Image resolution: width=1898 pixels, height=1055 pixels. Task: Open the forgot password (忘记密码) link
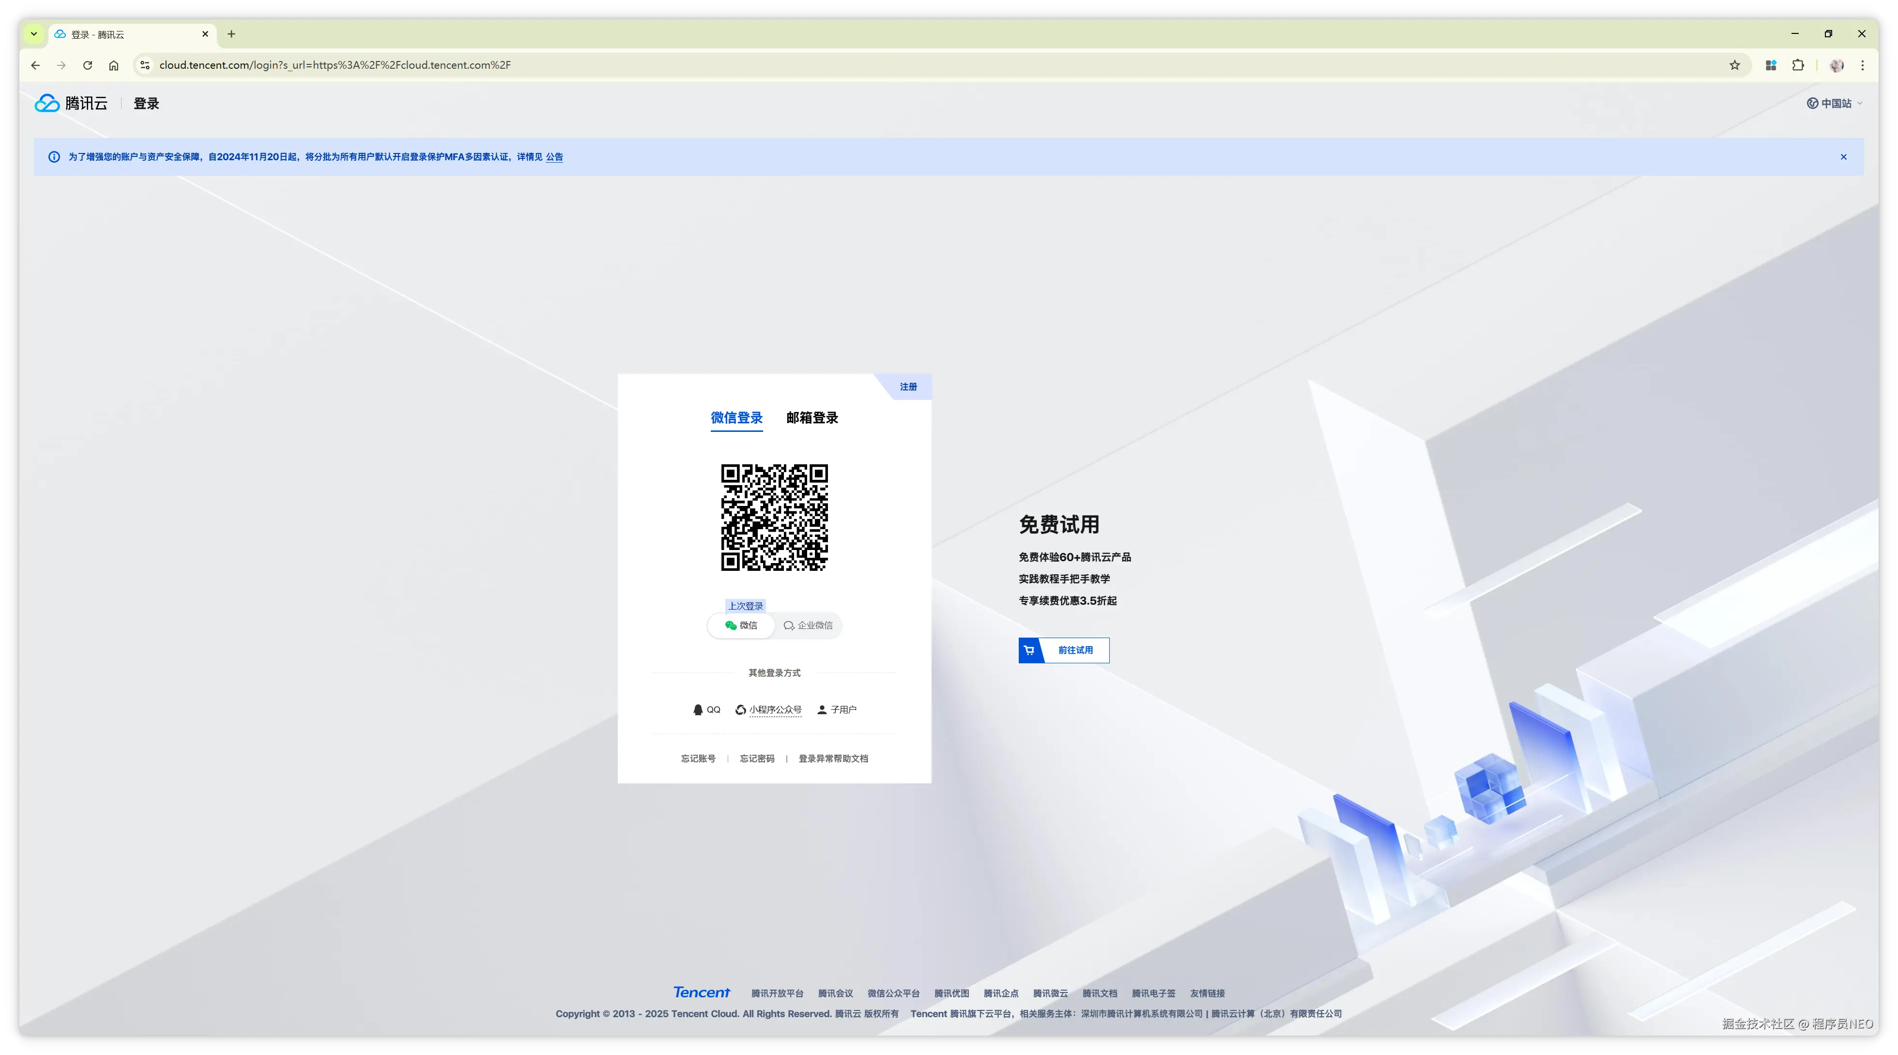[x=757, y=758]
